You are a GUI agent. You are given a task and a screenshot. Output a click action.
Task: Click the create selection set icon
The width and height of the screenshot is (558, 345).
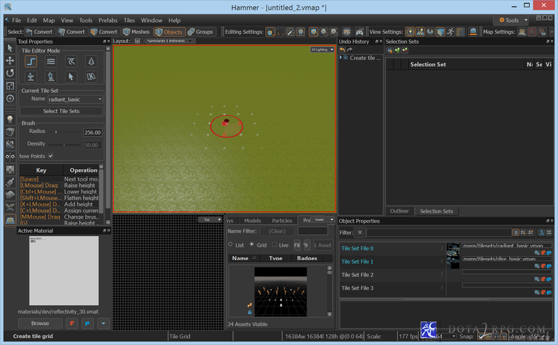pos(389,50)
